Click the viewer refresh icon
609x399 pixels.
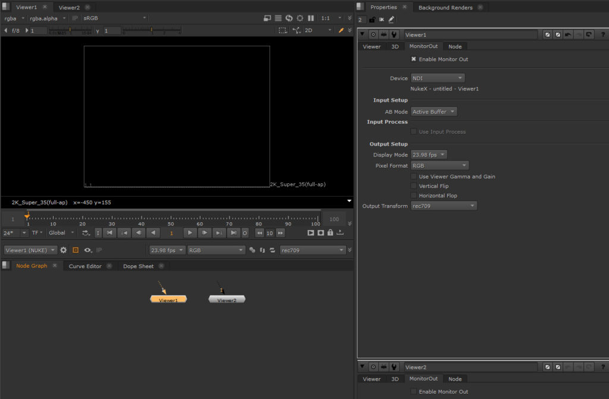point(290,18)
